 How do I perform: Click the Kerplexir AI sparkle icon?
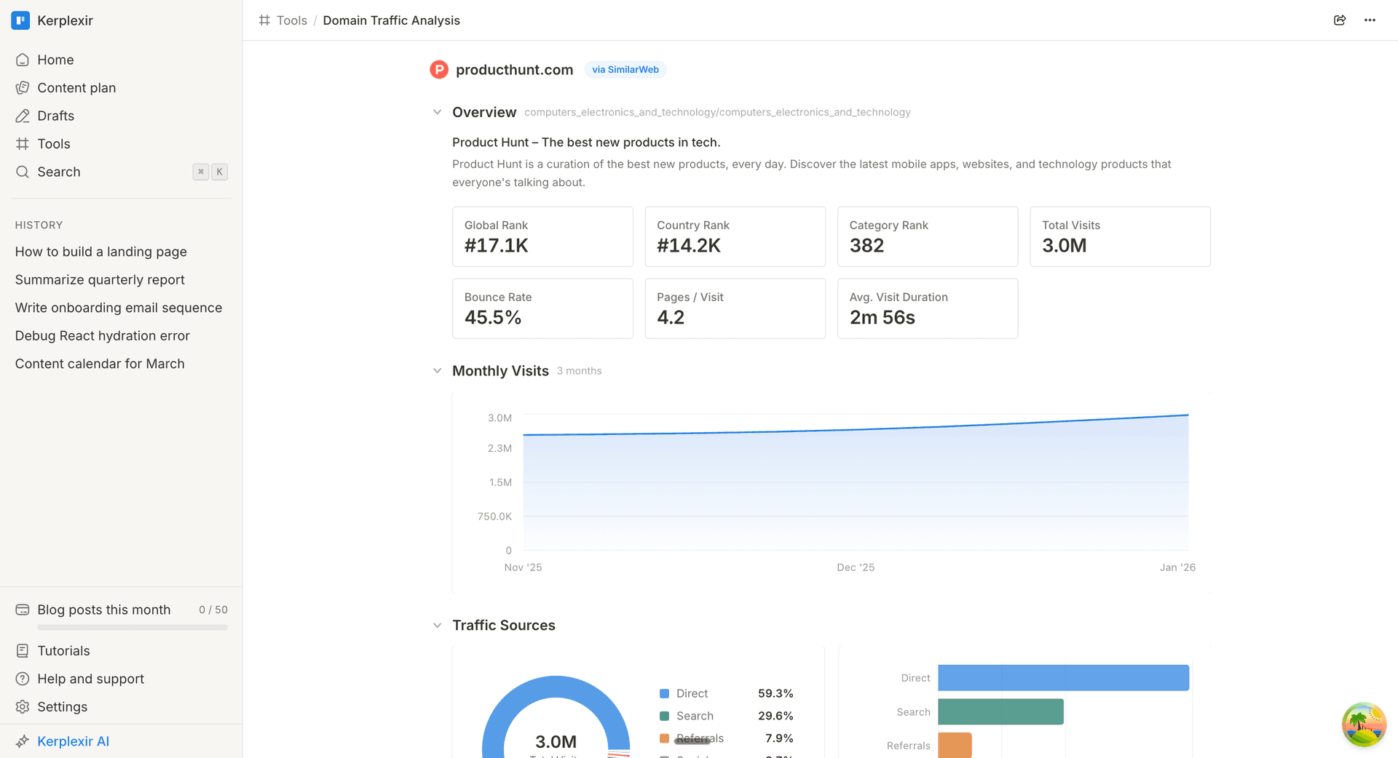[23, 741]
